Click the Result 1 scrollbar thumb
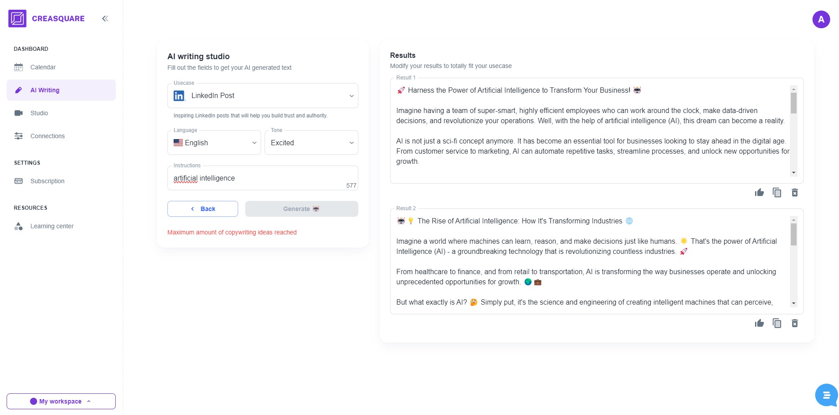Screen dimensions: 839x415 (793, 103)
